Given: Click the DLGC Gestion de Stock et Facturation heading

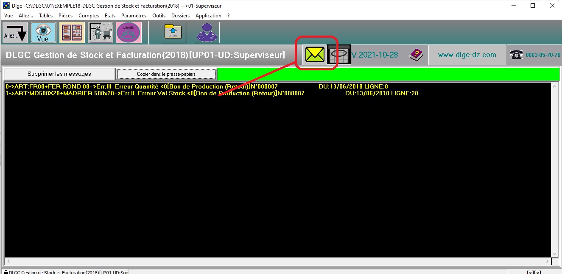Looking at the screenshot, I should click(145, 55).
